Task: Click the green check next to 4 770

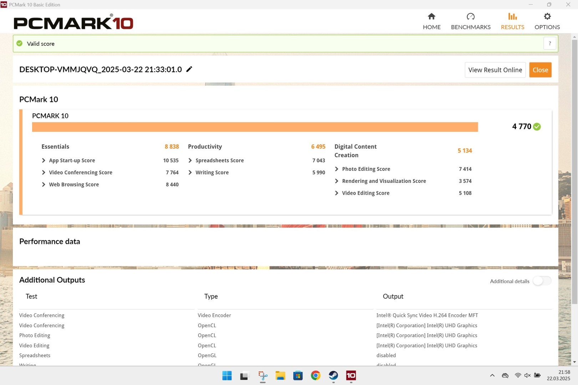Action: [x=537, y=127]
